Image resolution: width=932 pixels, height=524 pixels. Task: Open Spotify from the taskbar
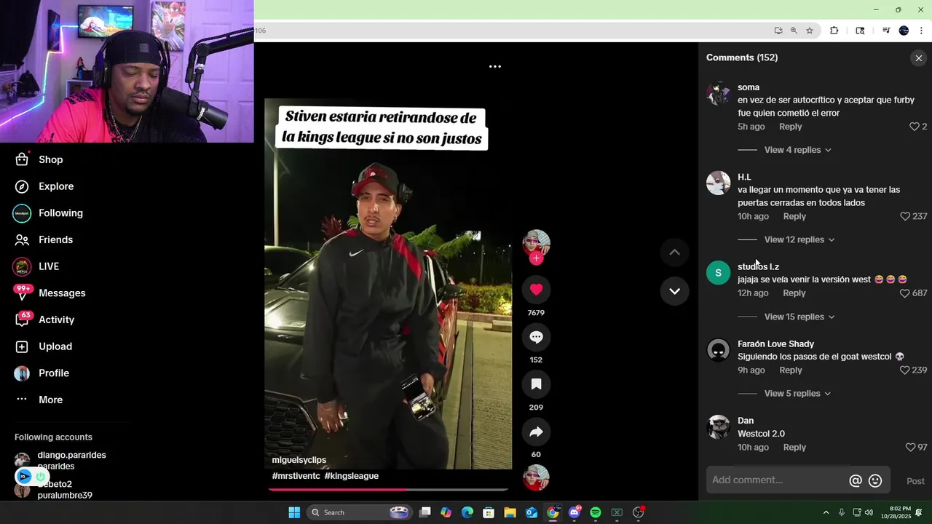point(596,512)
